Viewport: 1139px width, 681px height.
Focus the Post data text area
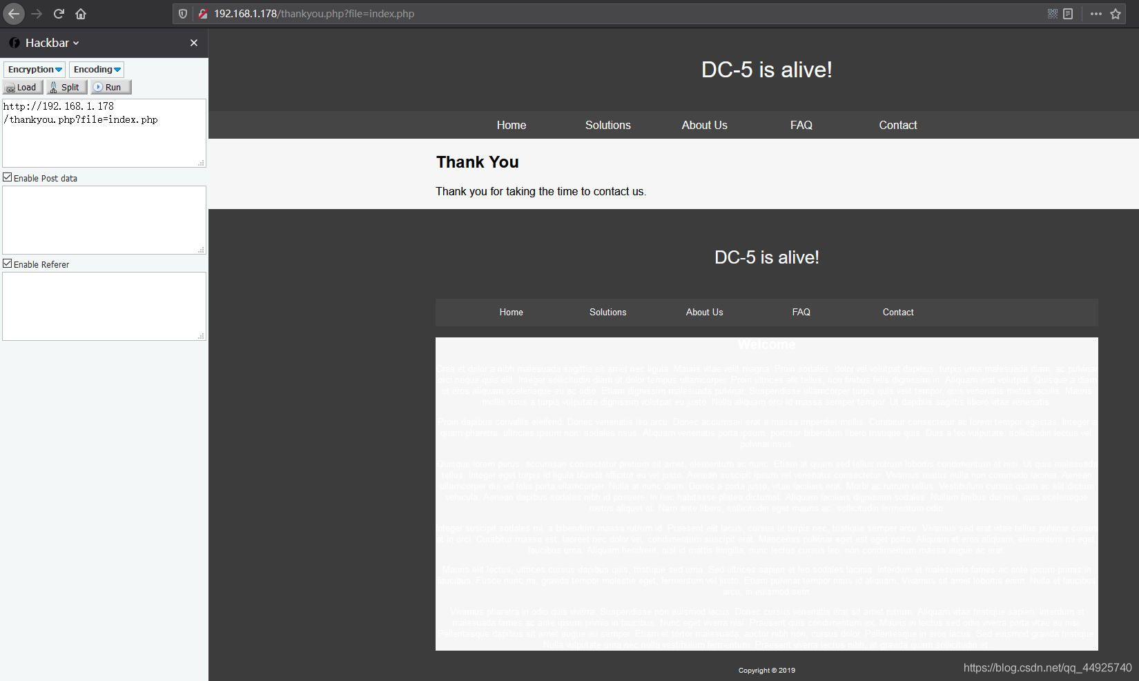(x=104, y=220)
